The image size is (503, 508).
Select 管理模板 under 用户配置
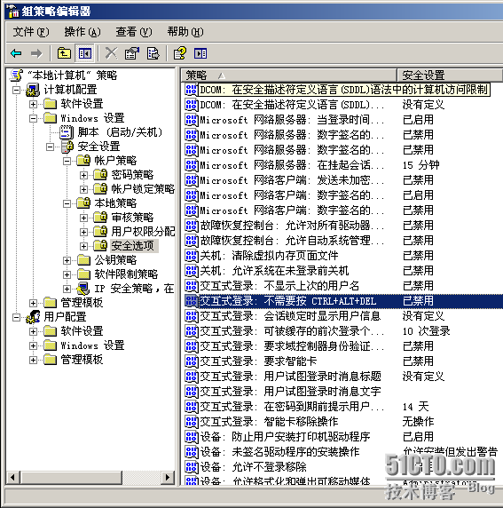pos(82,360)
